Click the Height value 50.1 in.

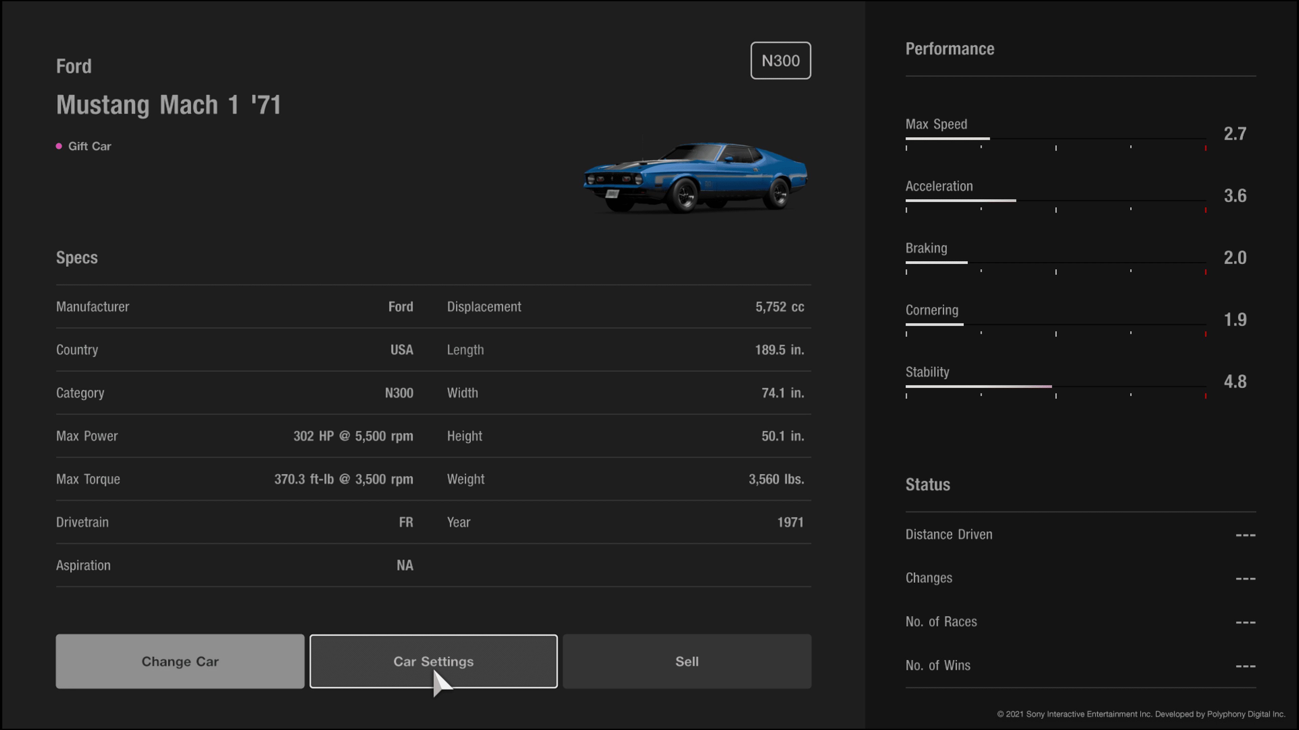pyautogui.click(x=783, y=436)
